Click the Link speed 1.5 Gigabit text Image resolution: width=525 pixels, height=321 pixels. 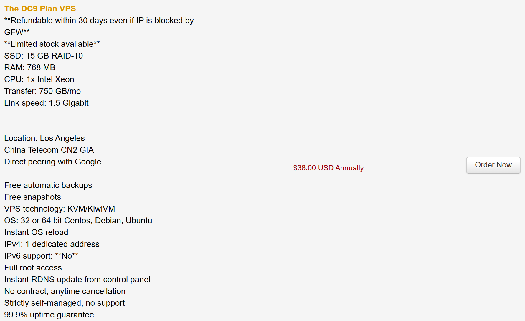point(46,103)
